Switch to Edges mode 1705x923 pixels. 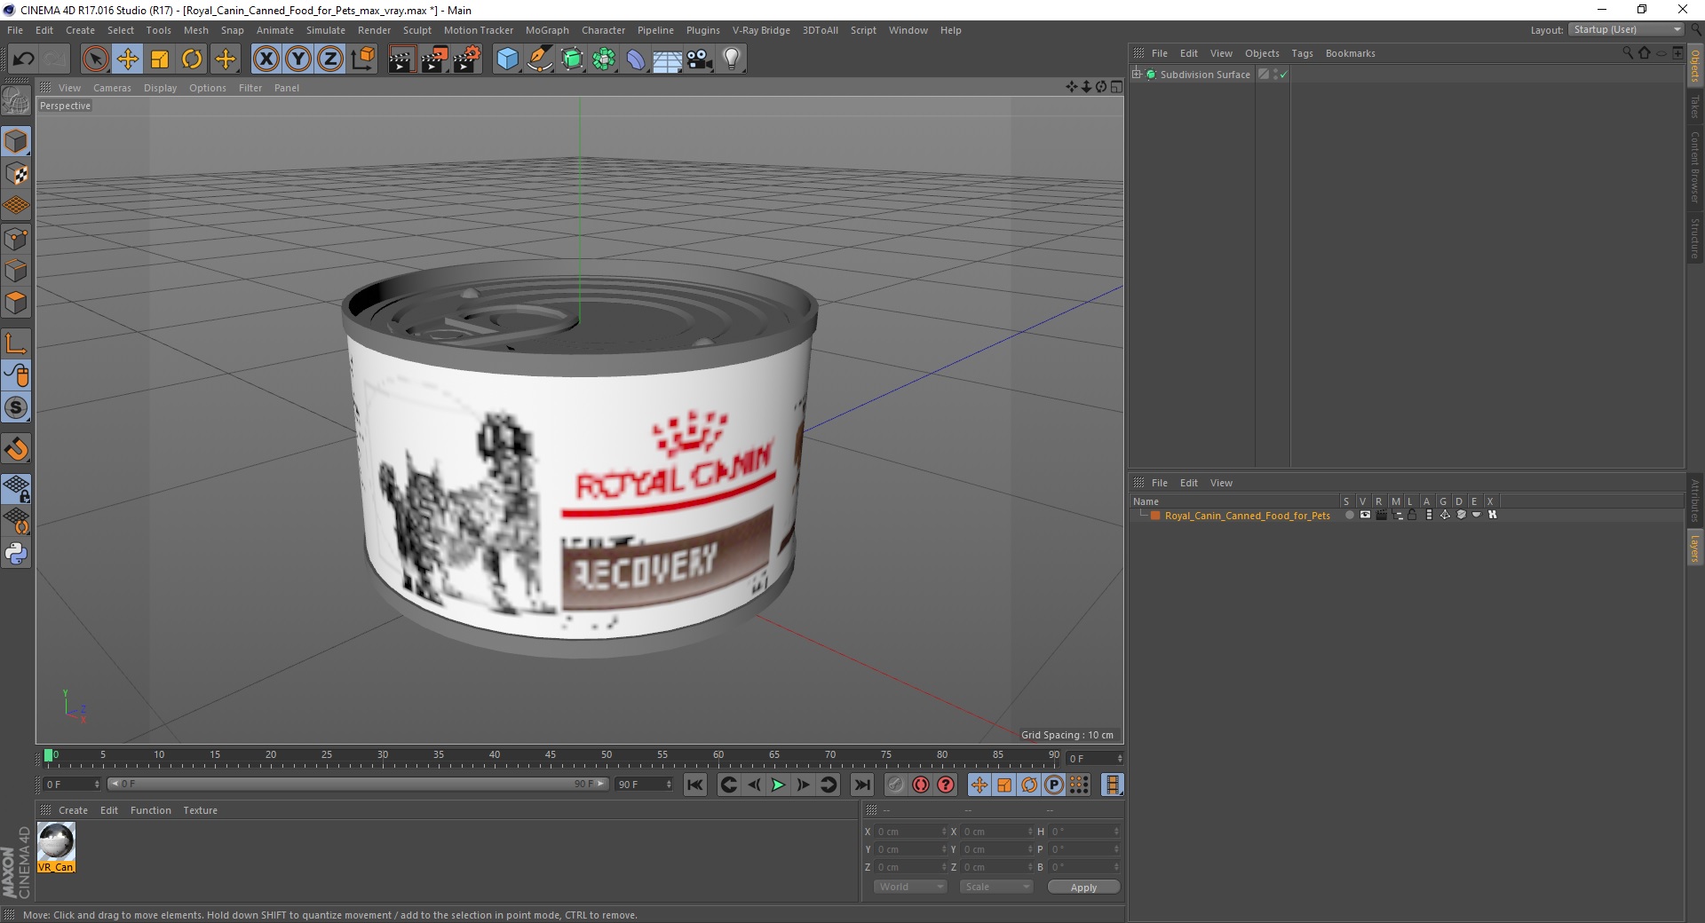[x=16, y=271]
